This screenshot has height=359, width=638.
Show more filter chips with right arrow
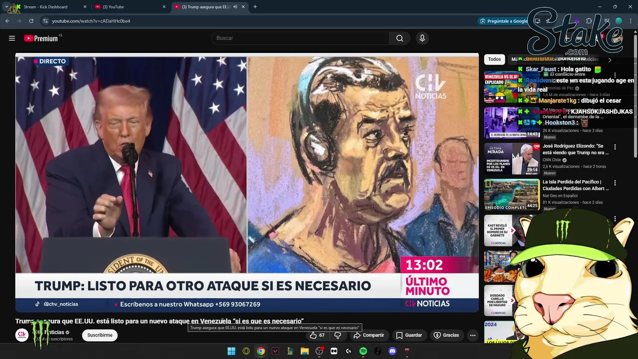(x=609, y=60)
